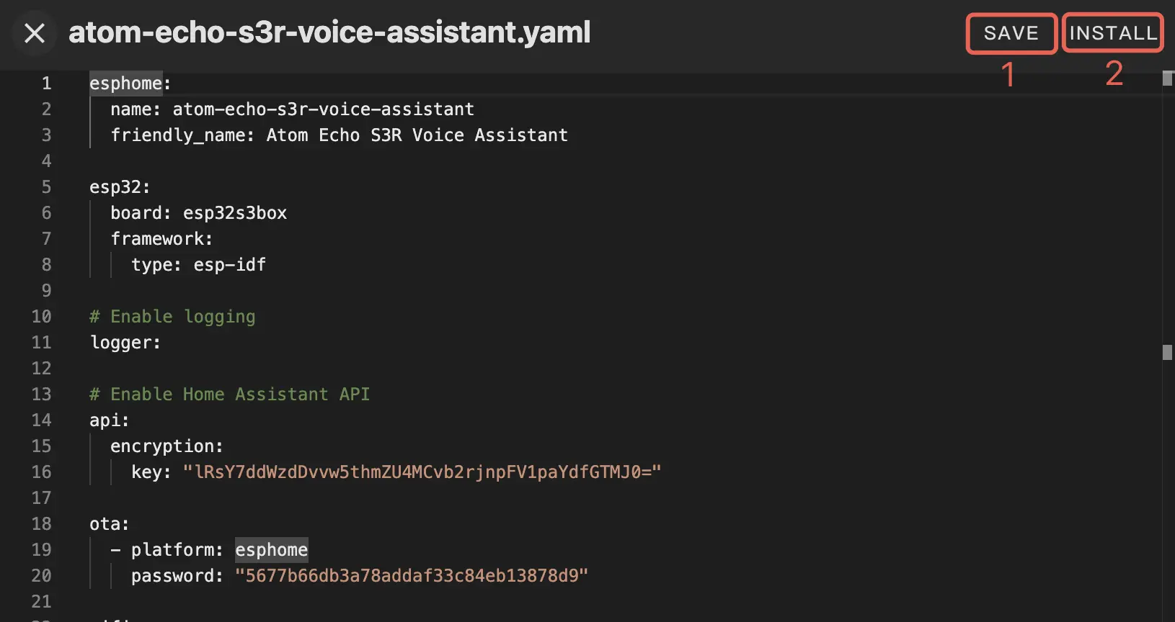The image size is (1175, 622).
Task: Click the '# Enable Home Assistant API' comment
Action: click(x=229, y=395)
